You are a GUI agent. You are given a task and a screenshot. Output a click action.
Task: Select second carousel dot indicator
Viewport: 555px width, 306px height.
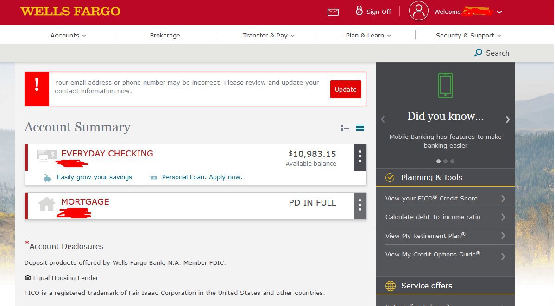click(x=445, y=161)
